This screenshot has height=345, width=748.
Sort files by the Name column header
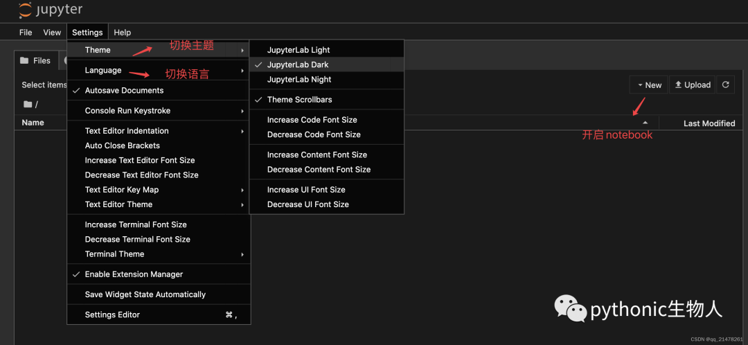[33, 123]
